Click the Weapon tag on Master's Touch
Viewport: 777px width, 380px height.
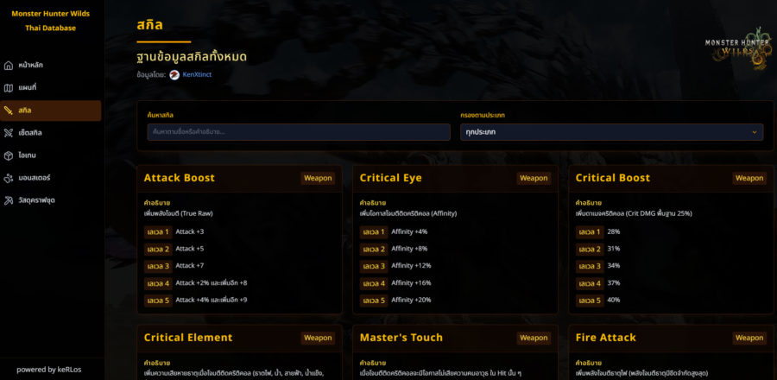click(x=534, y=338)
